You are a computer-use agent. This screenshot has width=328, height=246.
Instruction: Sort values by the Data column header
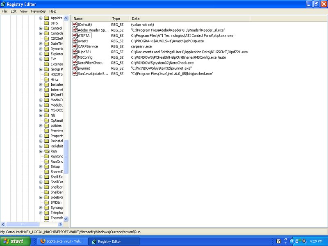pyautogui.click(x=189, y=18)
